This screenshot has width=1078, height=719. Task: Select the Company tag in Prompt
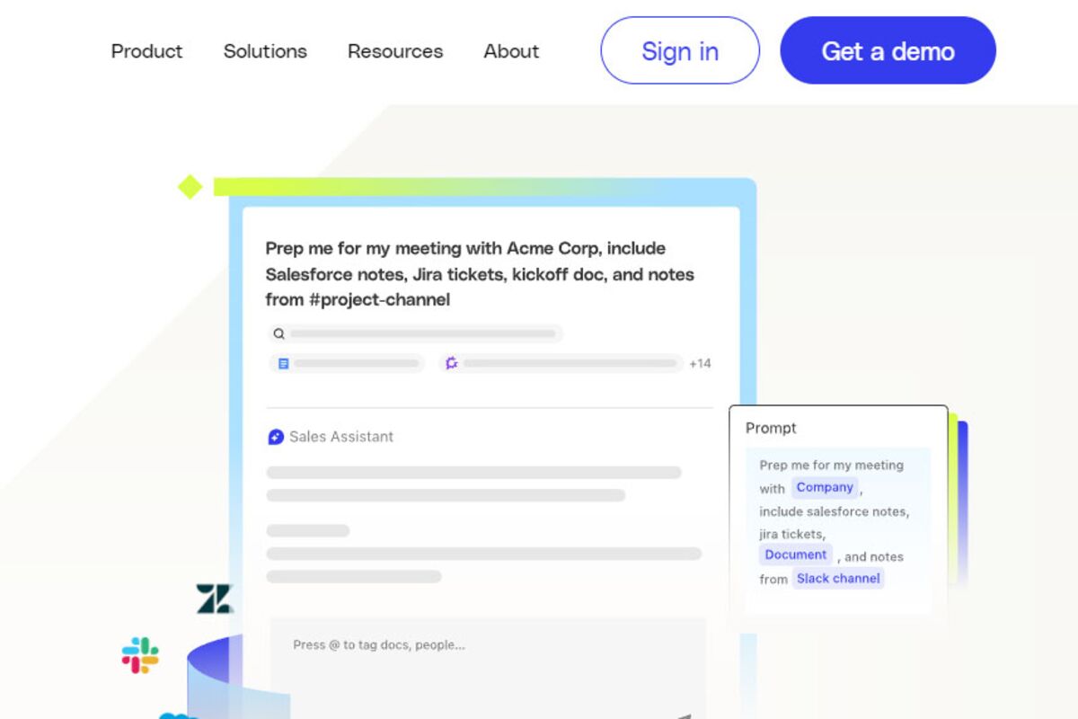(825, 488)
